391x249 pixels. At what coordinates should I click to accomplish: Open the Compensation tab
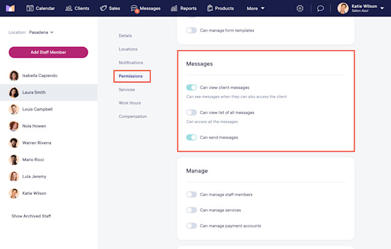(x=133, y=117)
